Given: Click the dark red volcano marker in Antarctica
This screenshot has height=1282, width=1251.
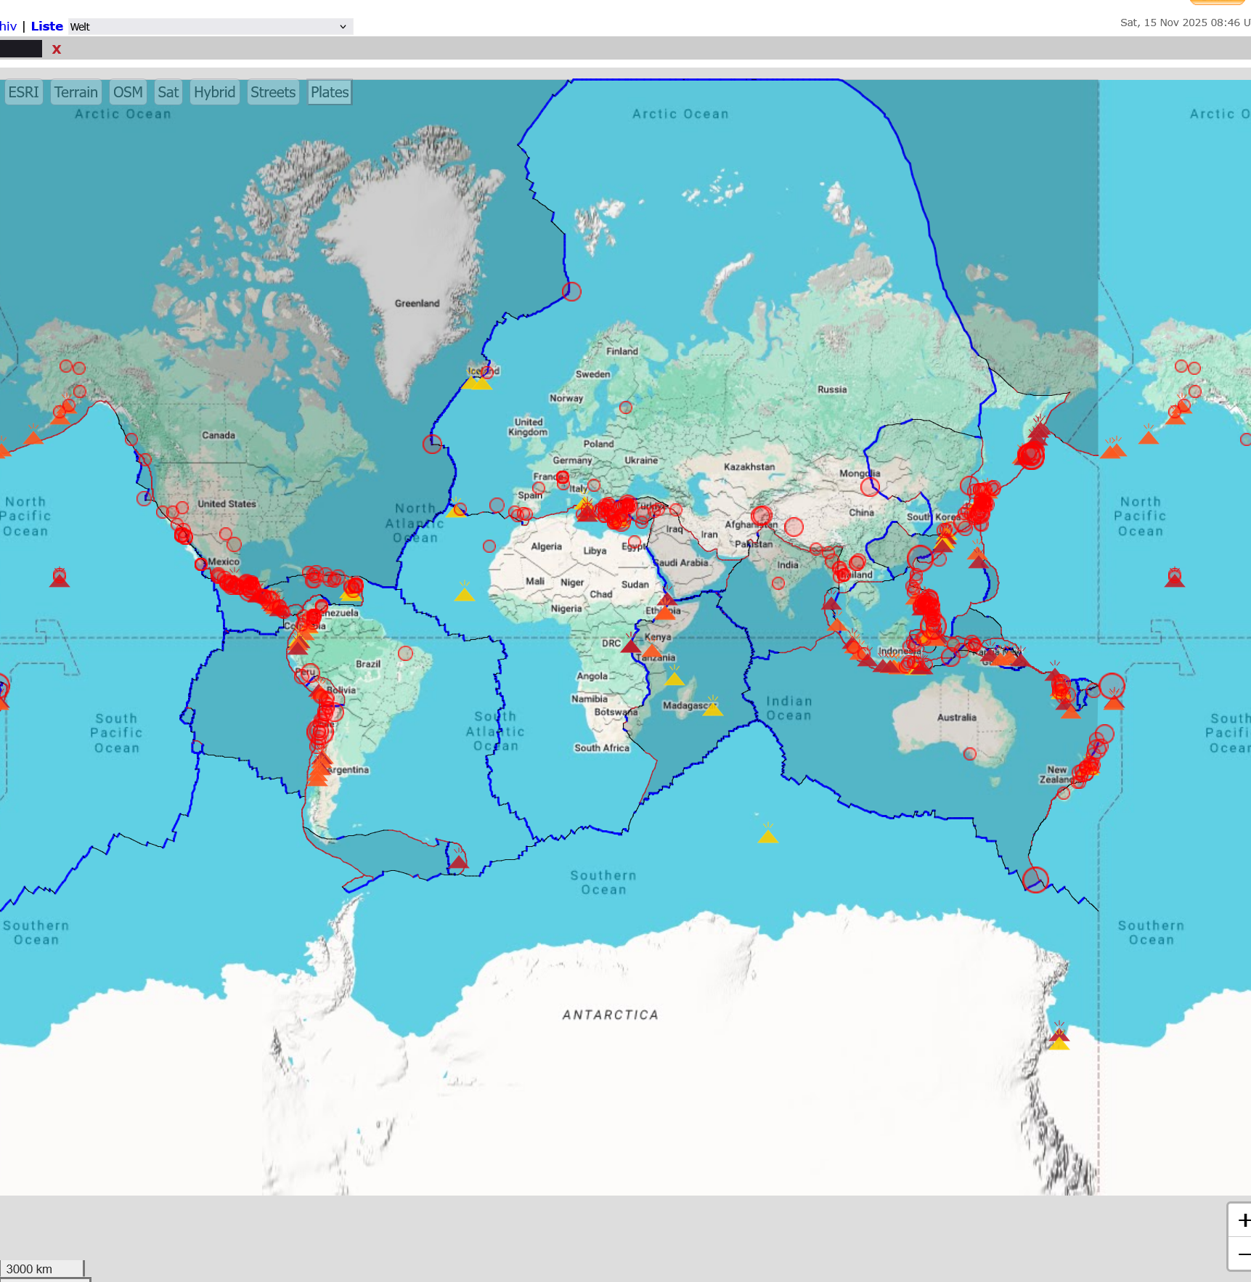Looking at the screenshot, I should [x=1059, y=1033].
